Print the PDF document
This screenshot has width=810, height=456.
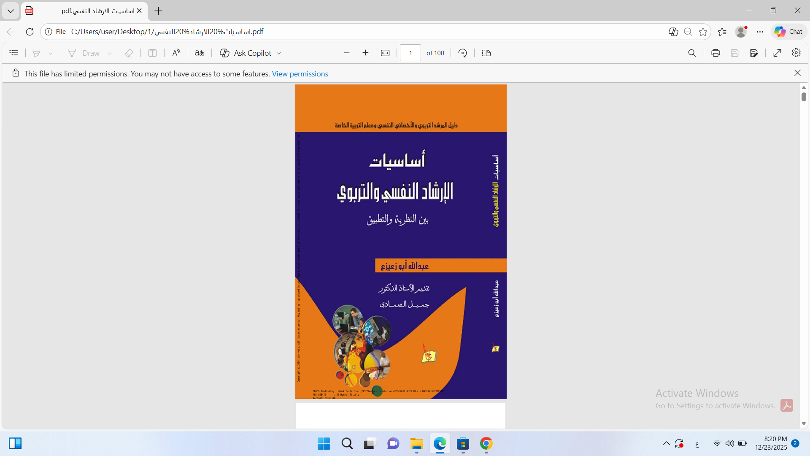coord(715,53)
